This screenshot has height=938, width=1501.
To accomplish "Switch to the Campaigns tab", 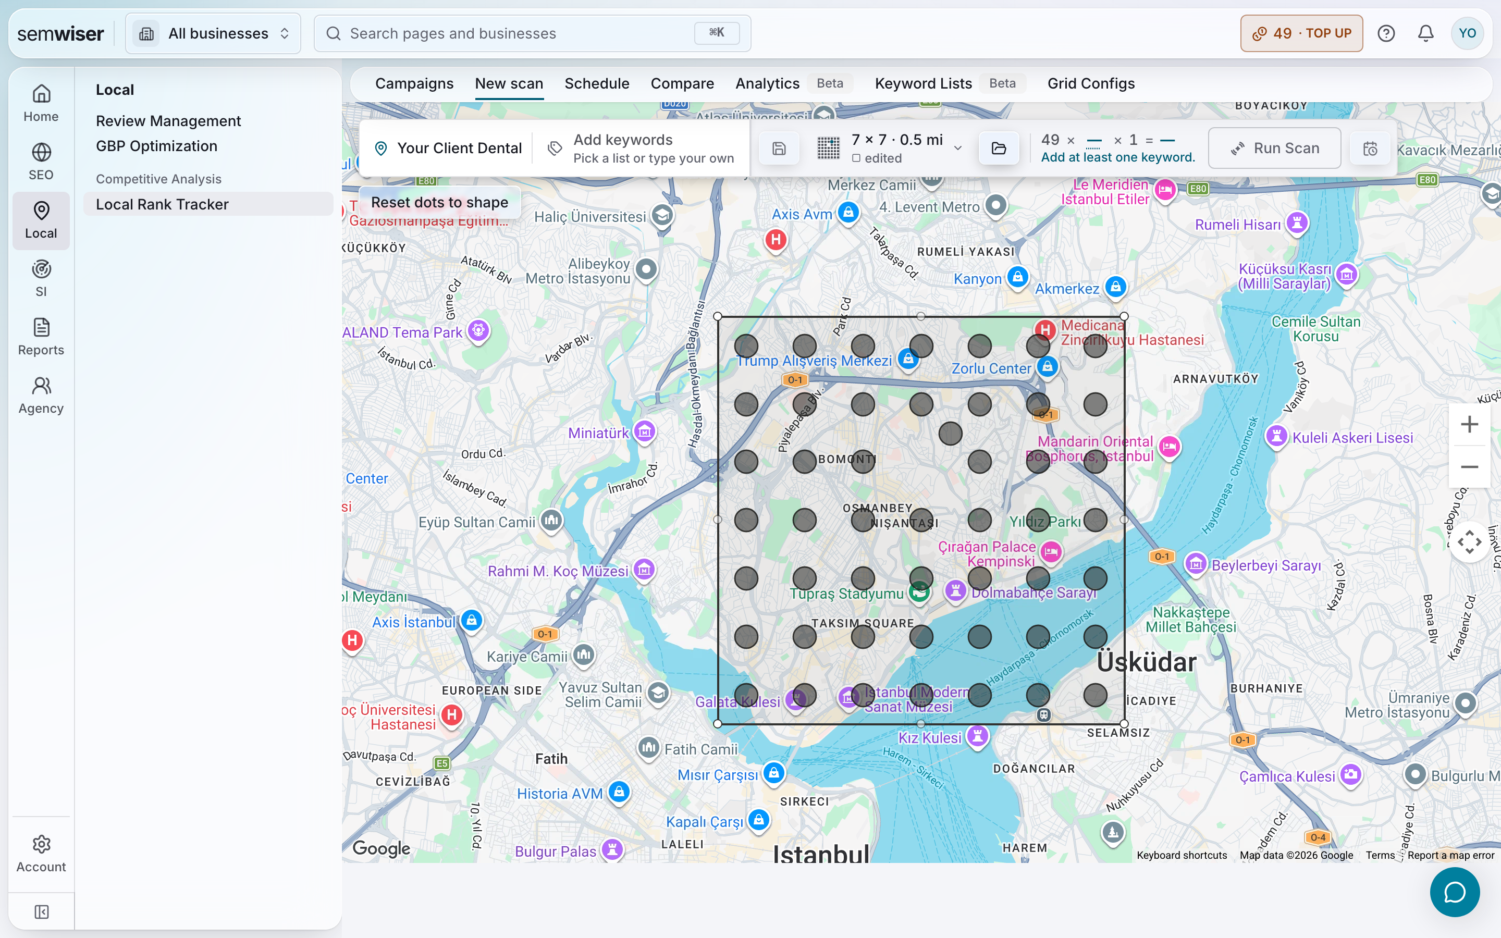I will coord(414,84).
